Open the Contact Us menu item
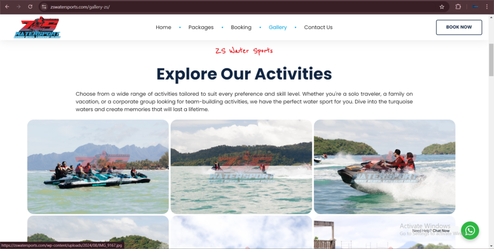The height and width of the screenshot is (249, 494). click(318, 28)
